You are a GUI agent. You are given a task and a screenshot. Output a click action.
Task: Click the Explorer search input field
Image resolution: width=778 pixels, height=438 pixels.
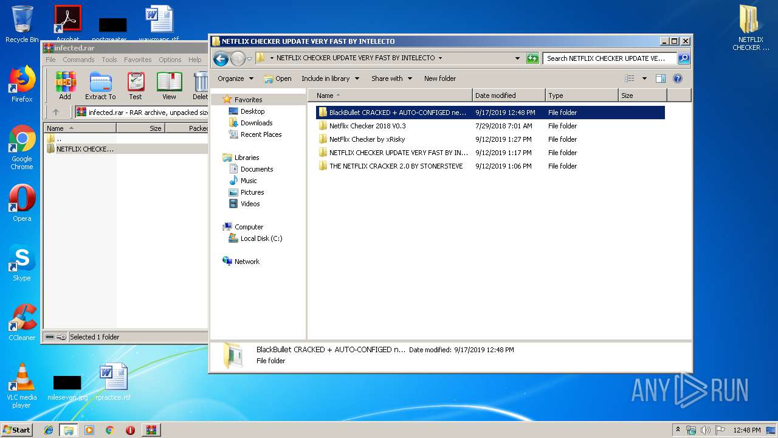coord(610,58)
